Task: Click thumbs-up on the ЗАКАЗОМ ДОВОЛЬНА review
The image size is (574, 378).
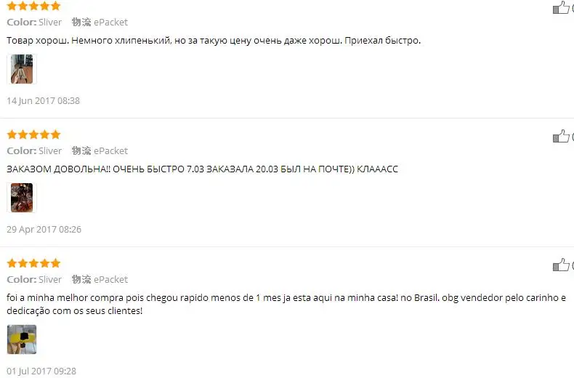Action: [561, 136]
